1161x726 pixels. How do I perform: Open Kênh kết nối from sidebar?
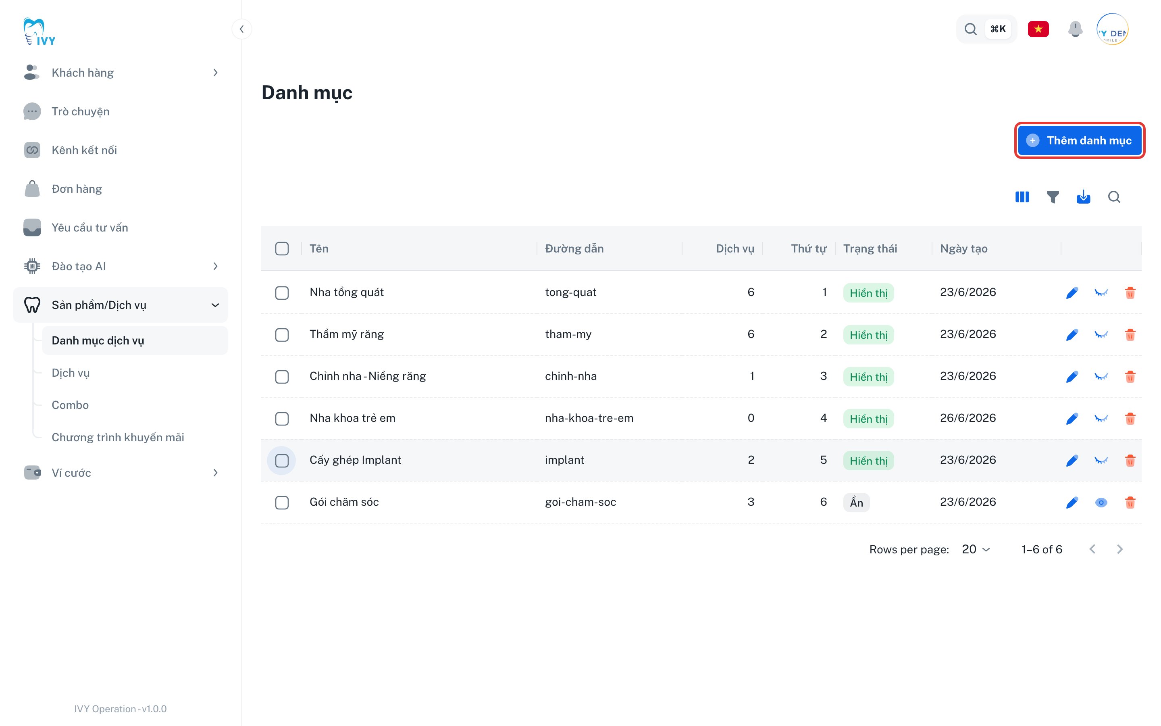[x=121, y=150]
